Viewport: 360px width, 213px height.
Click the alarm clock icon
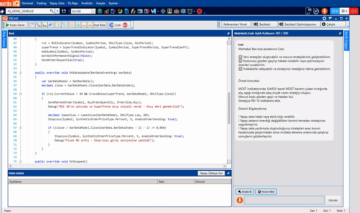tap(190, 11)
